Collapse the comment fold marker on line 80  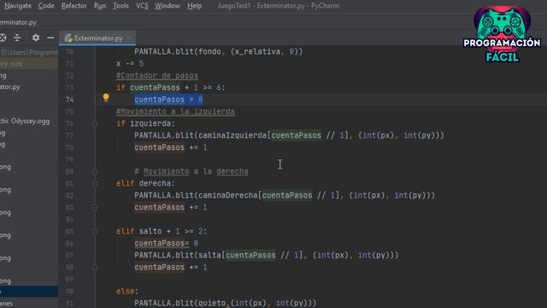[x=95, y=171]
